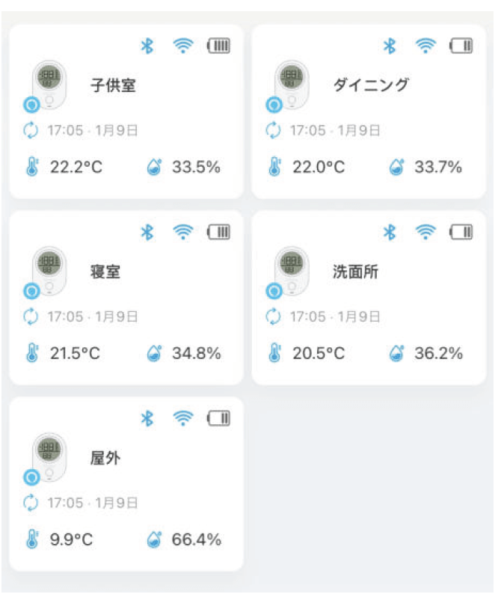Click battery icon on 寝室 card
501x603 pixels.
point(219,233)
